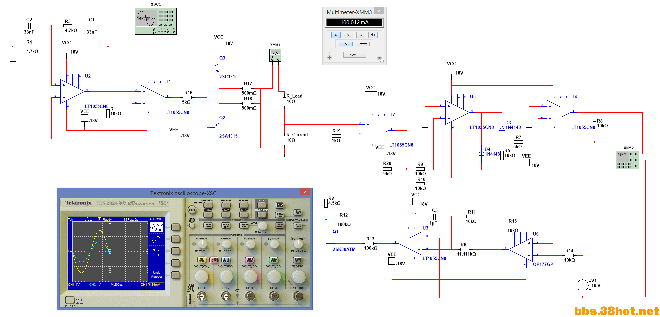Click the trigger LEVEL knob
The height and width of the screenshot is (317, 660).
[x=262, y=226]
